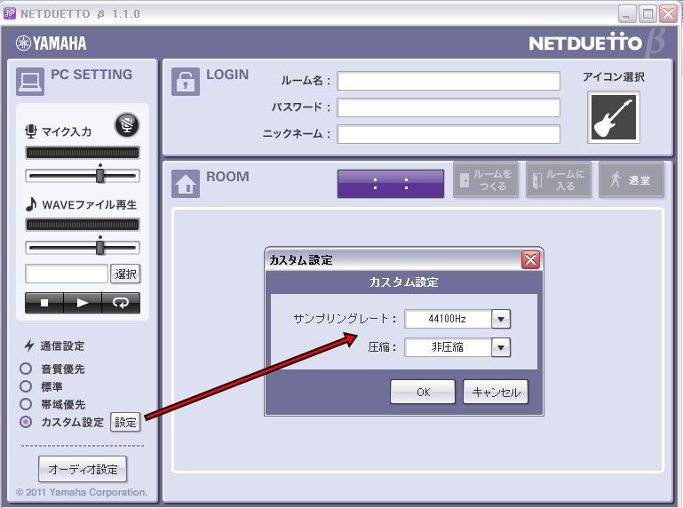Click the ルームに入る enter room button

(x=559, y=179)
